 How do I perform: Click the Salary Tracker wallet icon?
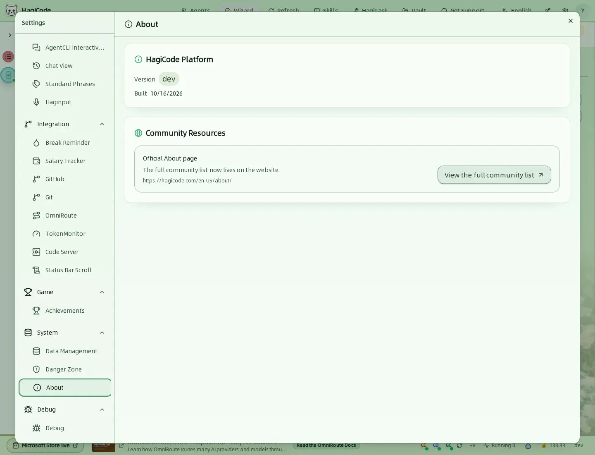[x=36, y=161]
